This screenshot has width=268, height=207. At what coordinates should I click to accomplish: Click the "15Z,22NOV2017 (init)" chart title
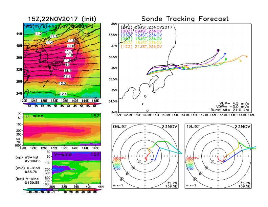coord(62,19)
